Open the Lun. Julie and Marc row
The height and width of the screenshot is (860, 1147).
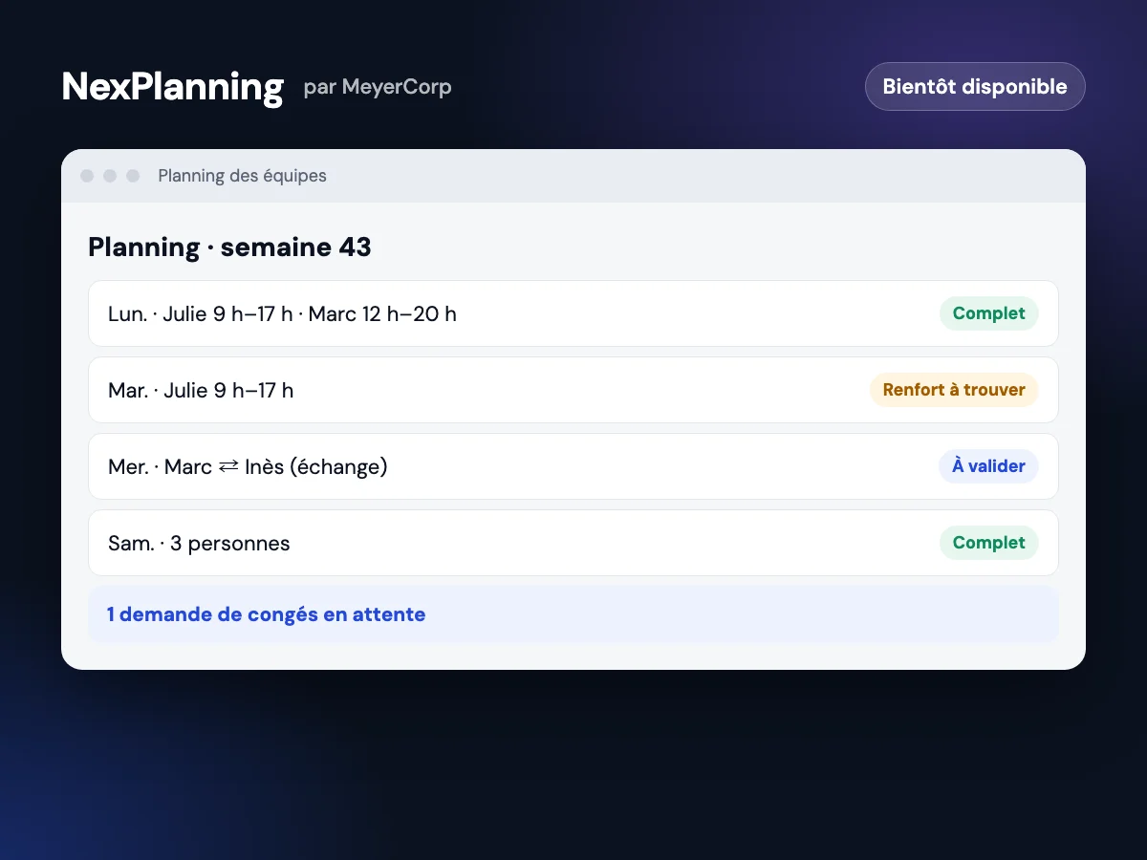[573, 313]
